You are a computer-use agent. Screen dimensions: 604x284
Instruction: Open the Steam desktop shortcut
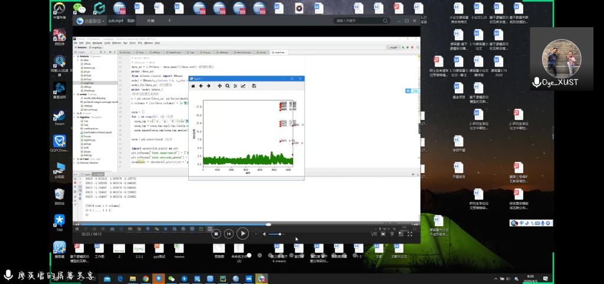pos(60,115)
